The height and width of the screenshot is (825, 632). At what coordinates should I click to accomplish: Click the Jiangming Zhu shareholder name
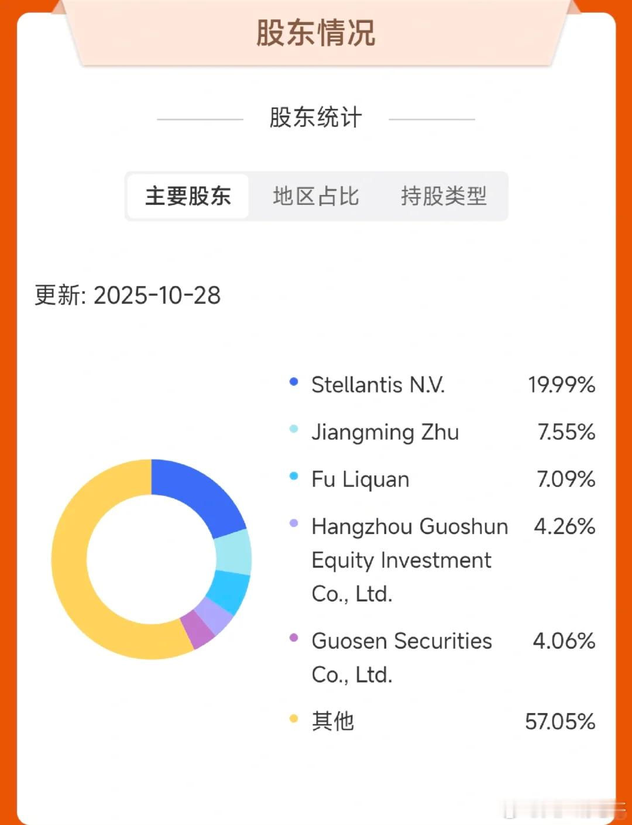pos(385,432)
